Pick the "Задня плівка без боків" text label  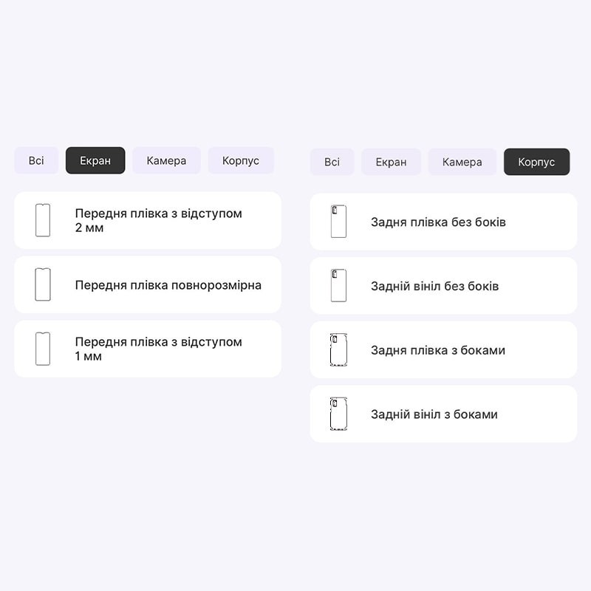(x=438, y=222)
